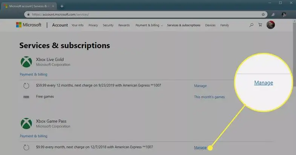Click the Free games text
The height and width of the screenshot is (155, 296).
click(x=45, y=97)
